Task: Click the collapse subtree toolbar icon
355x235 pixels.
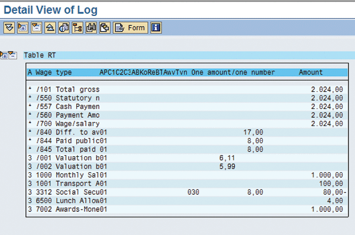Action: pos(37,28)
